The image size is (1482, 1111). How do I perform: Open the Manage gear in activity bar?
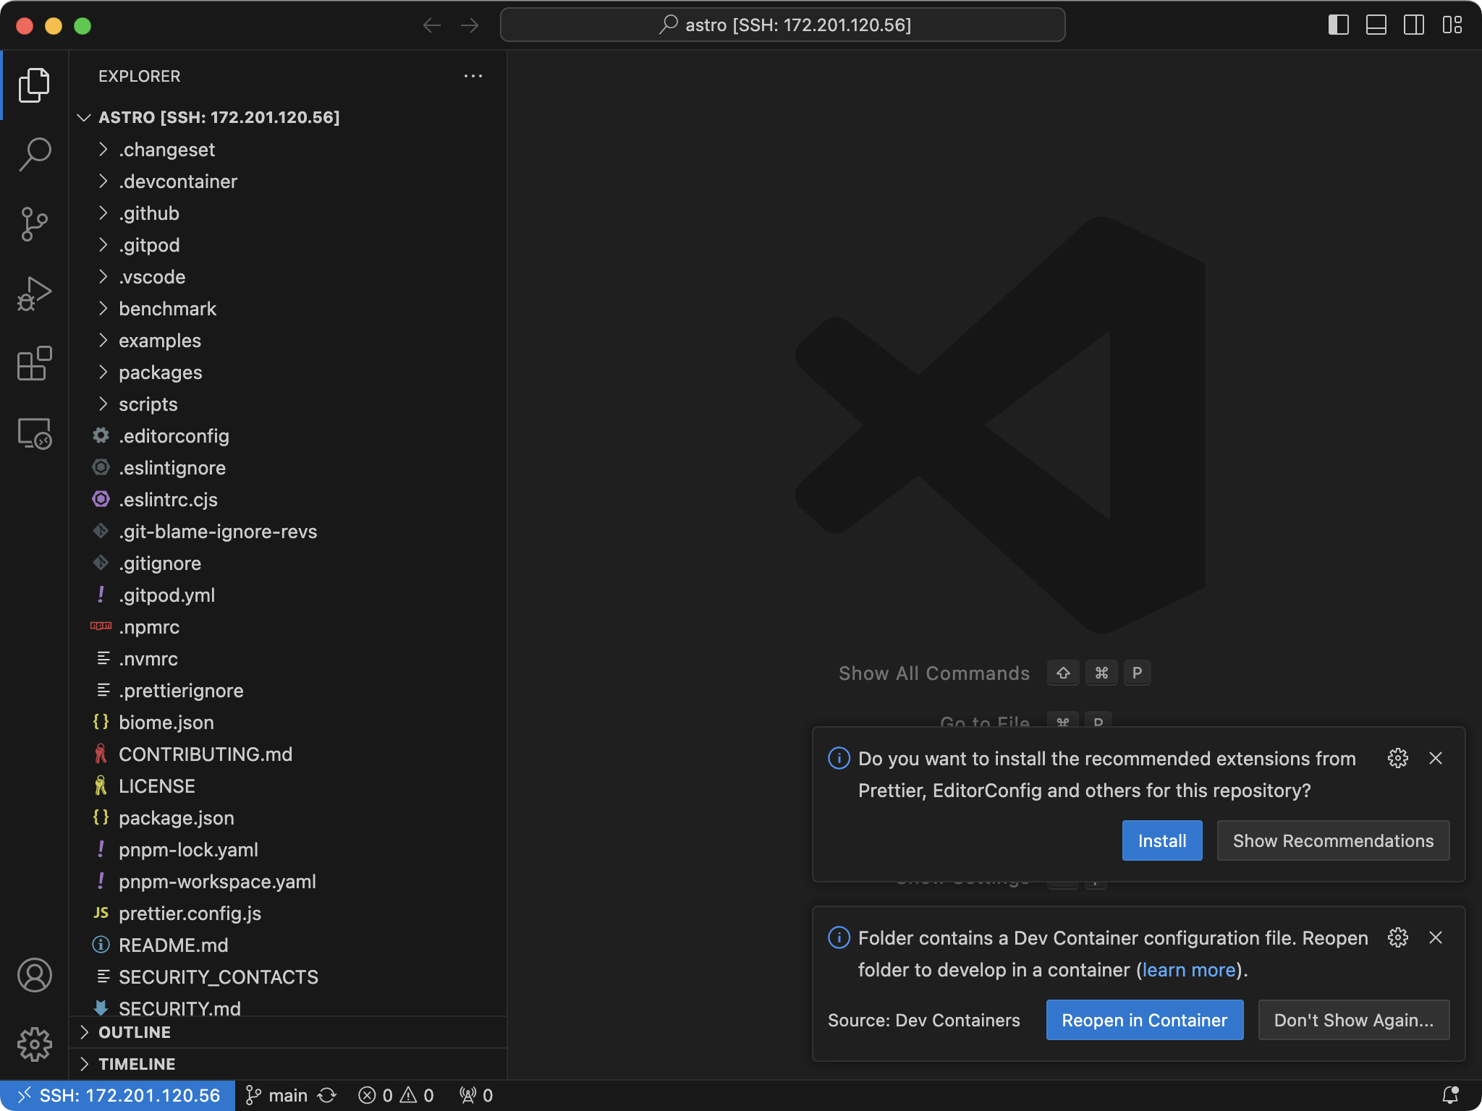(x=34, y=1044)
